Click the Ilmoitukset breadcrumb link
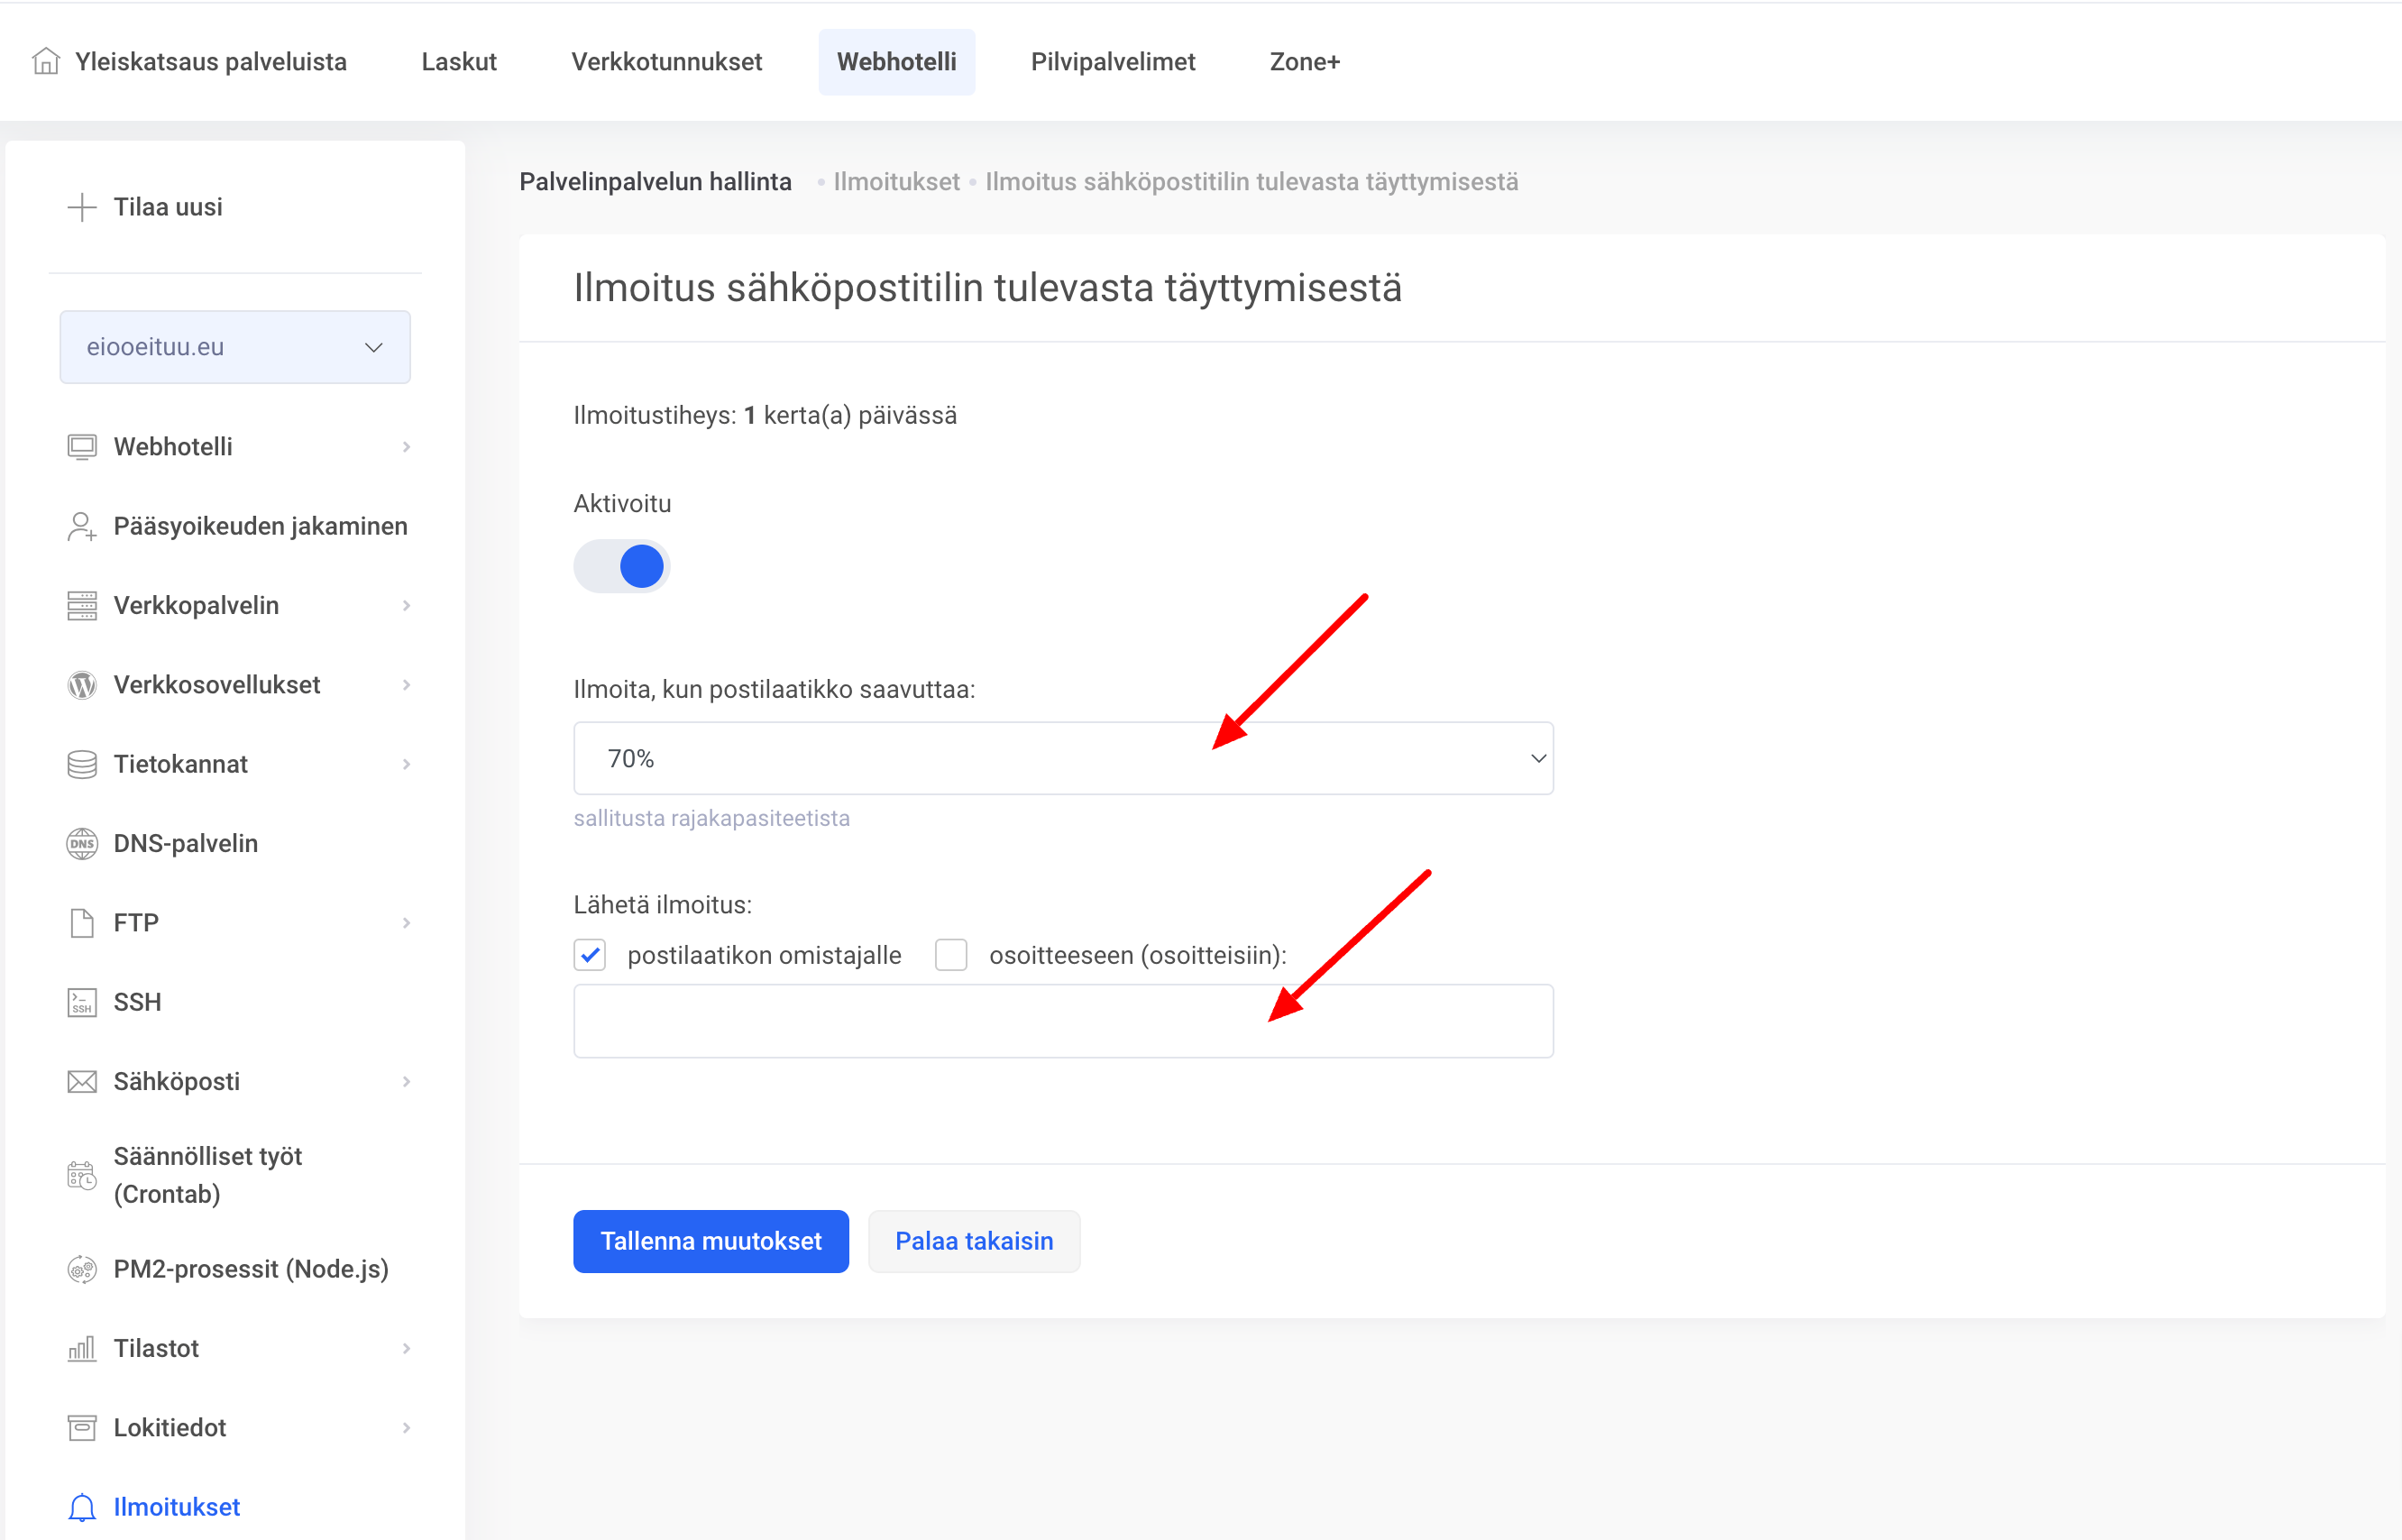This screenshot has height=1540, width=2402. pos(896,182)
